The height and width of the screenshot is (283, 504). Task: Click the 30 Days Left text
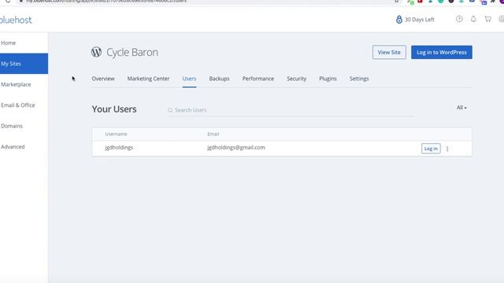tap(420, 20)
